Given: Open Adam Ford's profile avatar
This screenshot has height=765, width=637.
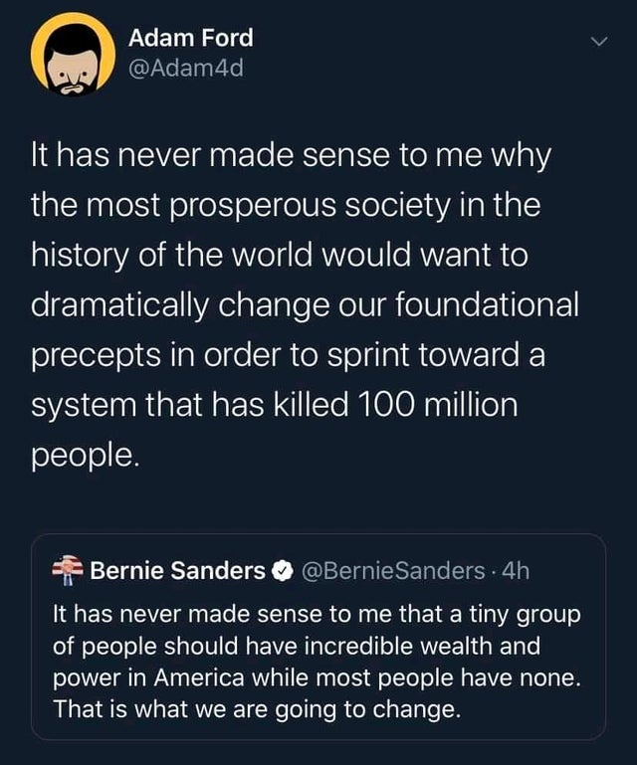Looking at the screenshot, I should pos(74,55).
